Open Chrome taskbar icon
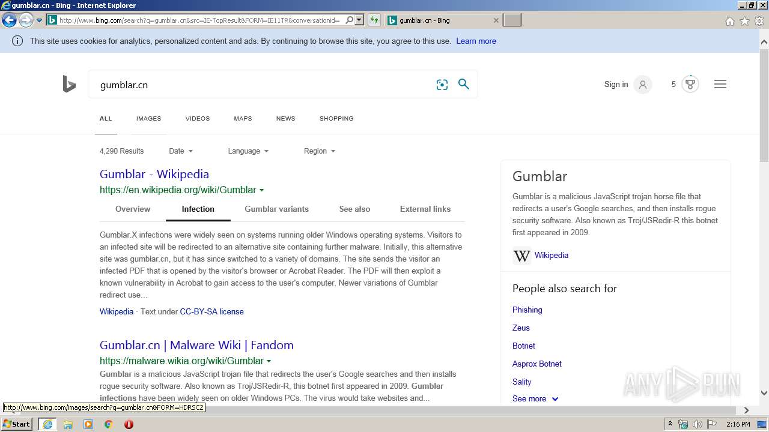Viewport: 769px width, 432px height. click(108, 424)
